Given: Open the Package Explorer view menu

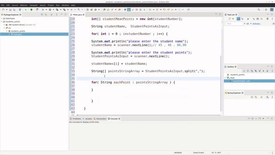Looking at the screenshot, I should pos(56,15).
